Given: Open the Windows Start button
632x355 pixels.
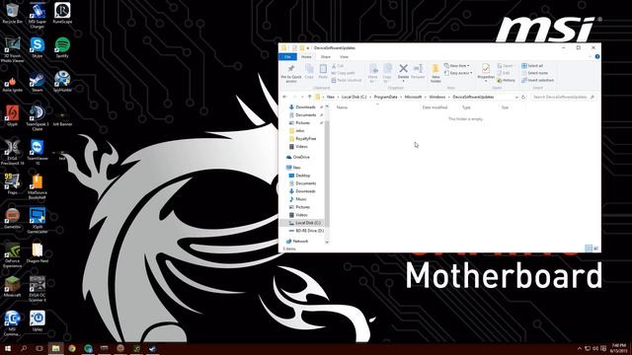Looking at the screenshot, I should coord(8,348).
